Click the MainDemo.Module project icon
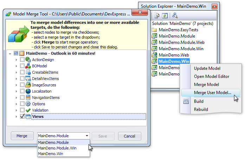Screen dimensions: 246x160 [154, 36]
